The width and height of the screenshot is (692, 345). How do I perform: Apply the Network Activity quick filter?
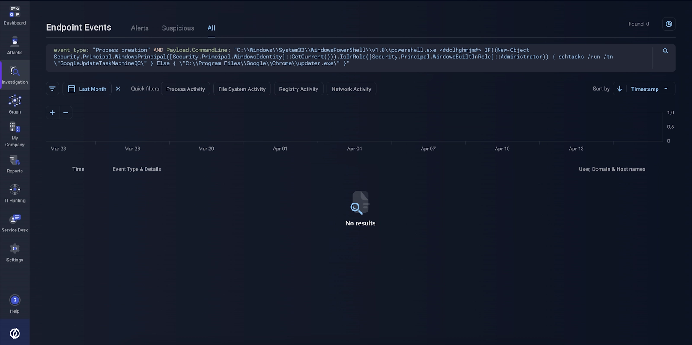(x=351, y=89)
